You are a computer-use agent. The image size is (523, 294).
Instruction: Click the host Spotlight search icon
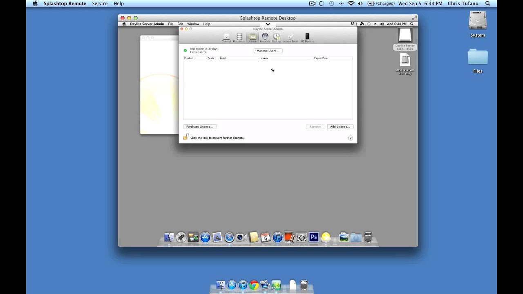487,3
